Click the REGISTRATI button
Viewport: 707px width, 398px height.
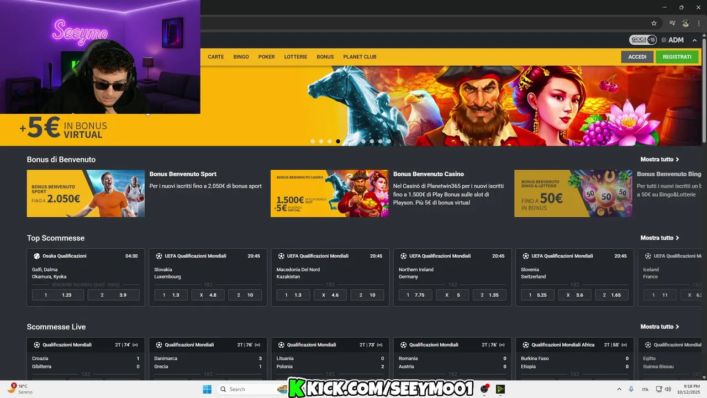point(677,57)
